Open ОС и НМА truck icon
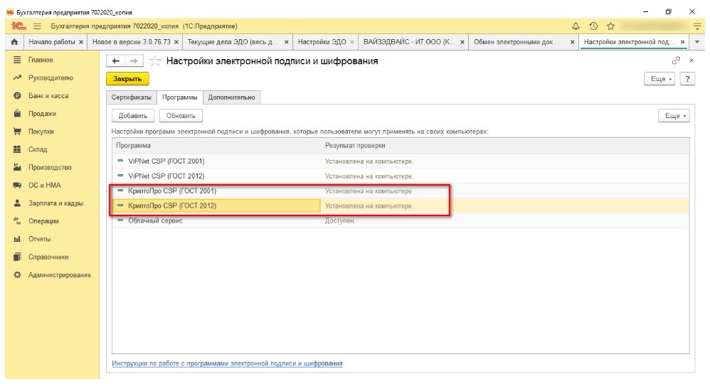Image resolution: width=710 pixels, height=384 pixels. (17, 185)
